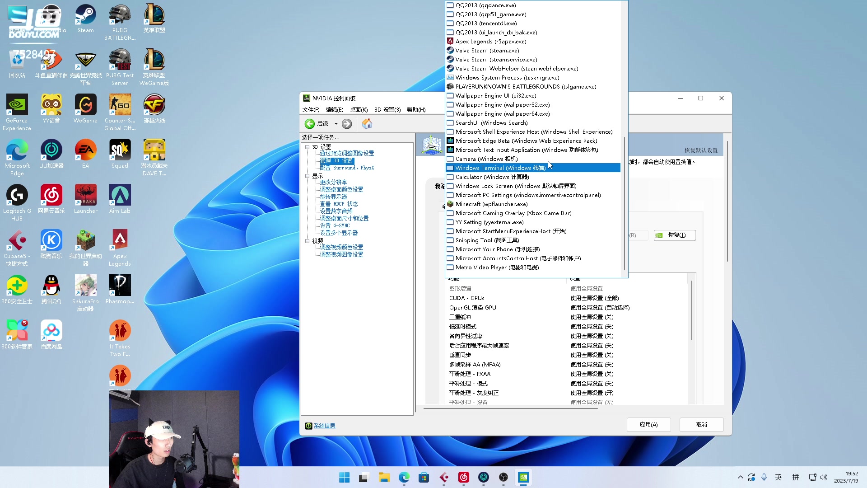Select PLAYERUNKNOWN'S BATTLEGROUNDS (tslgame.exe) entry
867x488 pixels.
pyautogui.click(x=533, y=86)
